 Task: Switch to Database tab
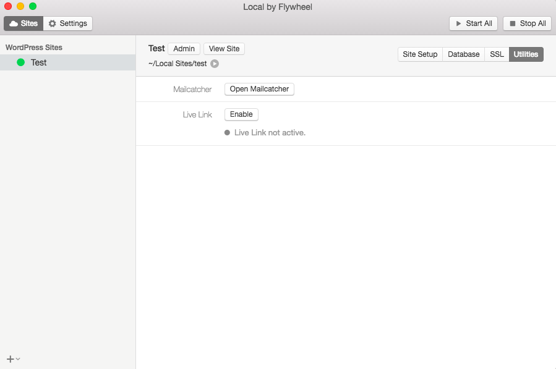463,54
